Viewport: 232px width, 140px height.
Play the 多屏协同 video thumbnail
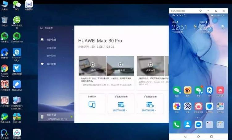tap(150, 65)
